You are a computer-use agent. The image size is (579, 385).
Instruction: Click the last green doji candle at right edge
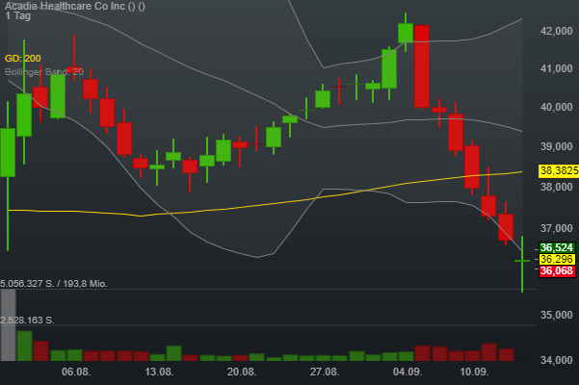click(522, 261)
